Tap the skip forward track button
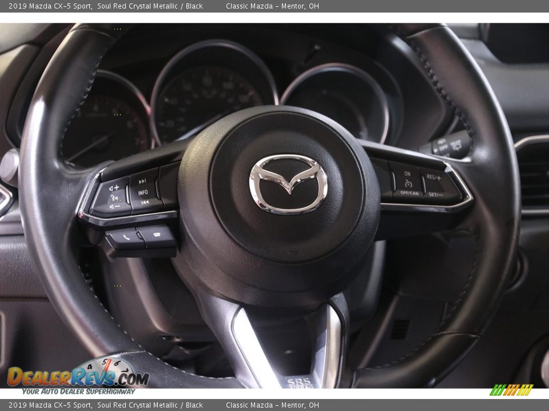 (142, 182)
